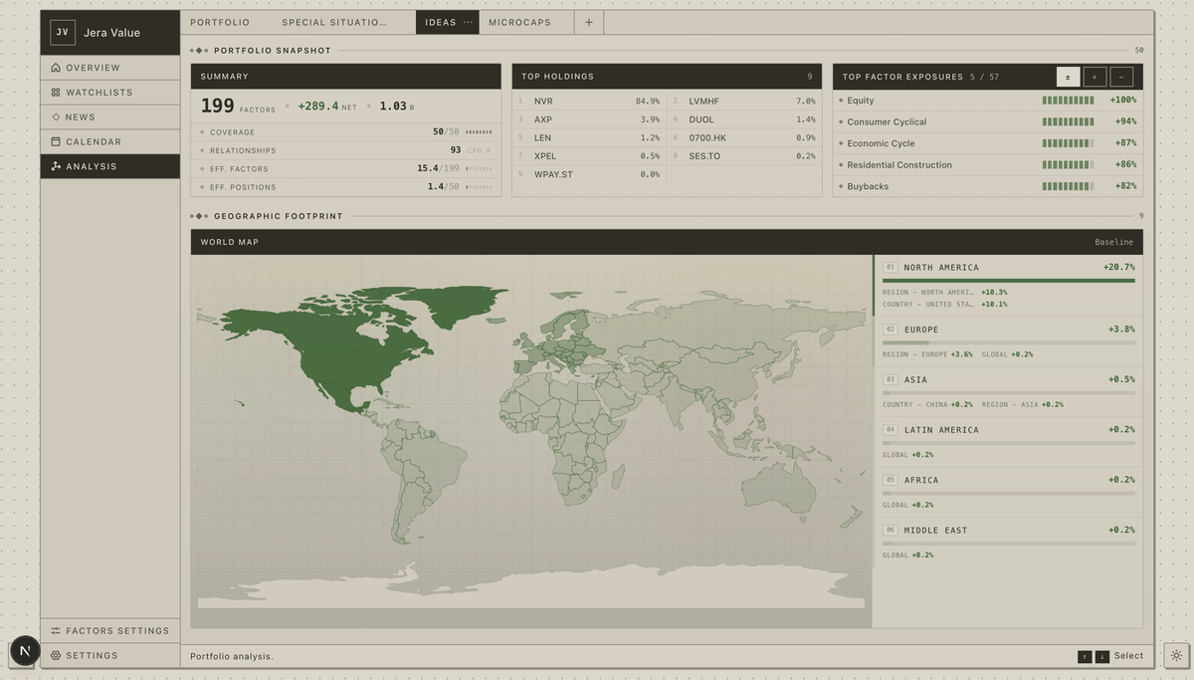This screenshot has width=1194, height=680.
Task: Click the Factors Settings sliders icon
Action: [x=56, y=630]
